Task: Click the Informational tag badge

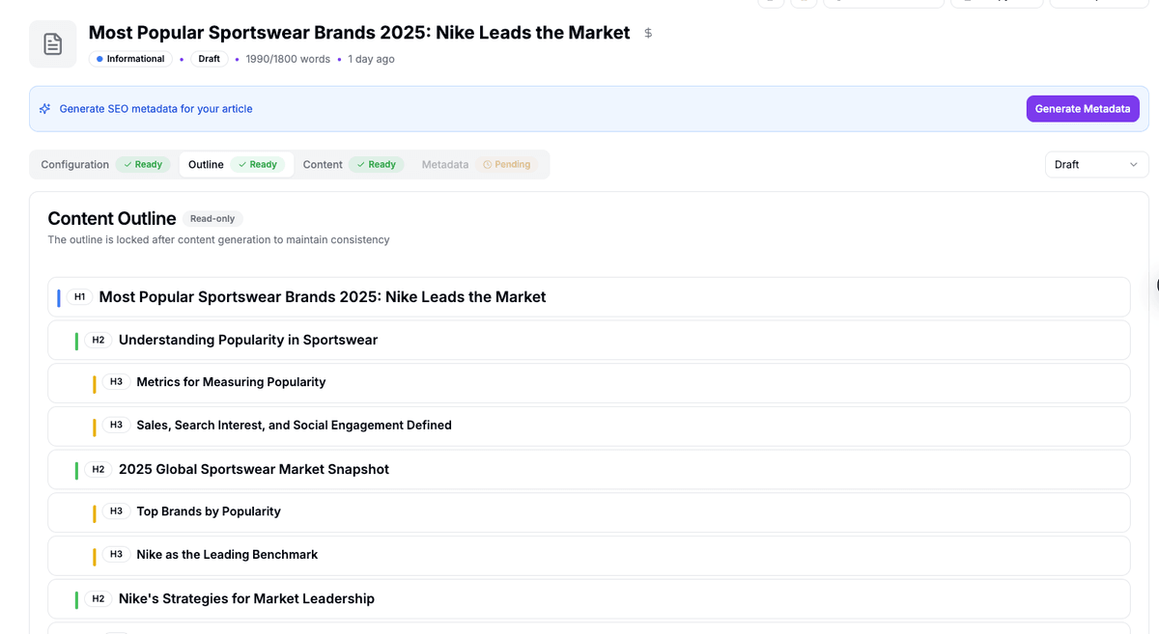Action: tap(130, 59)
